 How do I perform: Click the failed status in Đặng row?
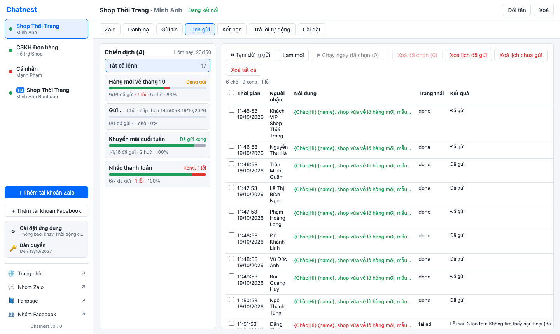[x=425, y=324]
